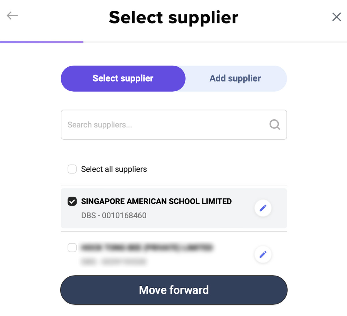Viewport: 347px width, 316px height.
Task: Tick the Select all suppliers checkbox
Action: coord(72,169)
